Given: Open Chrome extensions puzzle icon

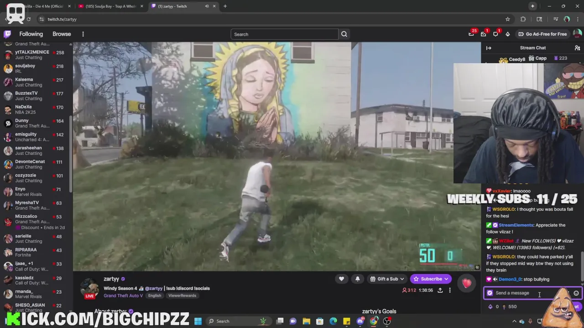Looking at the screenshot, I should [x=523, y=19].
